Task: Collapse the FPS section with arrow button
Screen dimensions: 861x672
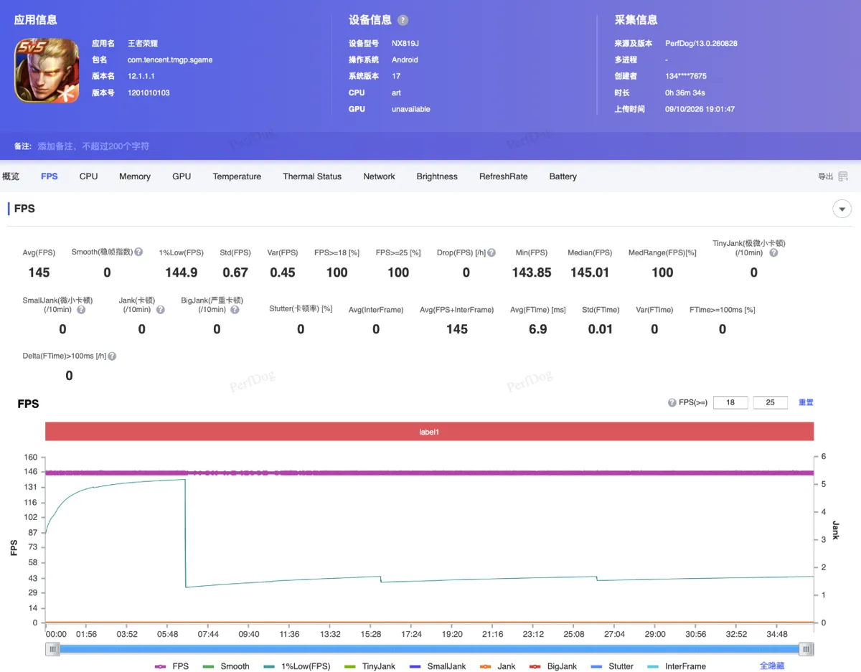Action: click(842, 209)
